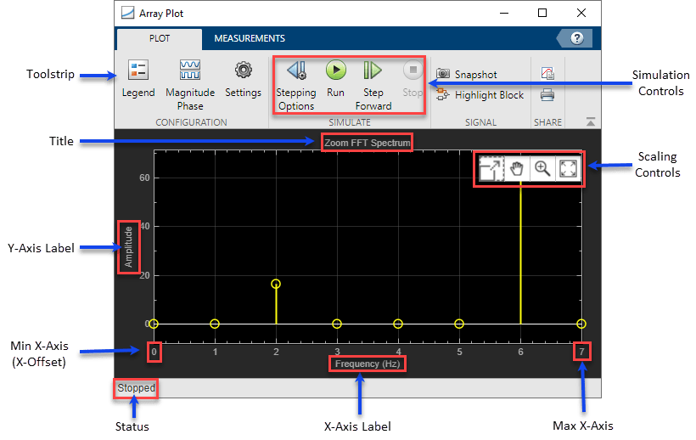The height and width of the screenshot is (440, 696).
Task: Open the Settings gear
Action: pyautogui.click(x=243, y=79)
